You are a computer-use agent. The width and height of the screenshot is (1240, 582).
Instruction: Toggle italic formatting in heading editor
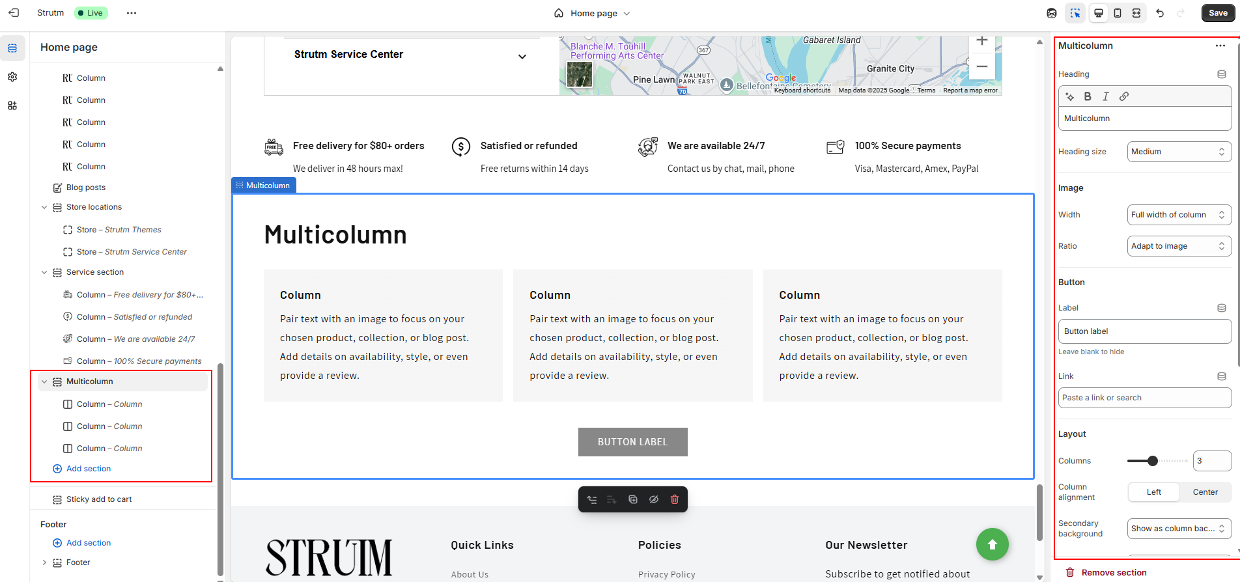(x=1106, y=96)
